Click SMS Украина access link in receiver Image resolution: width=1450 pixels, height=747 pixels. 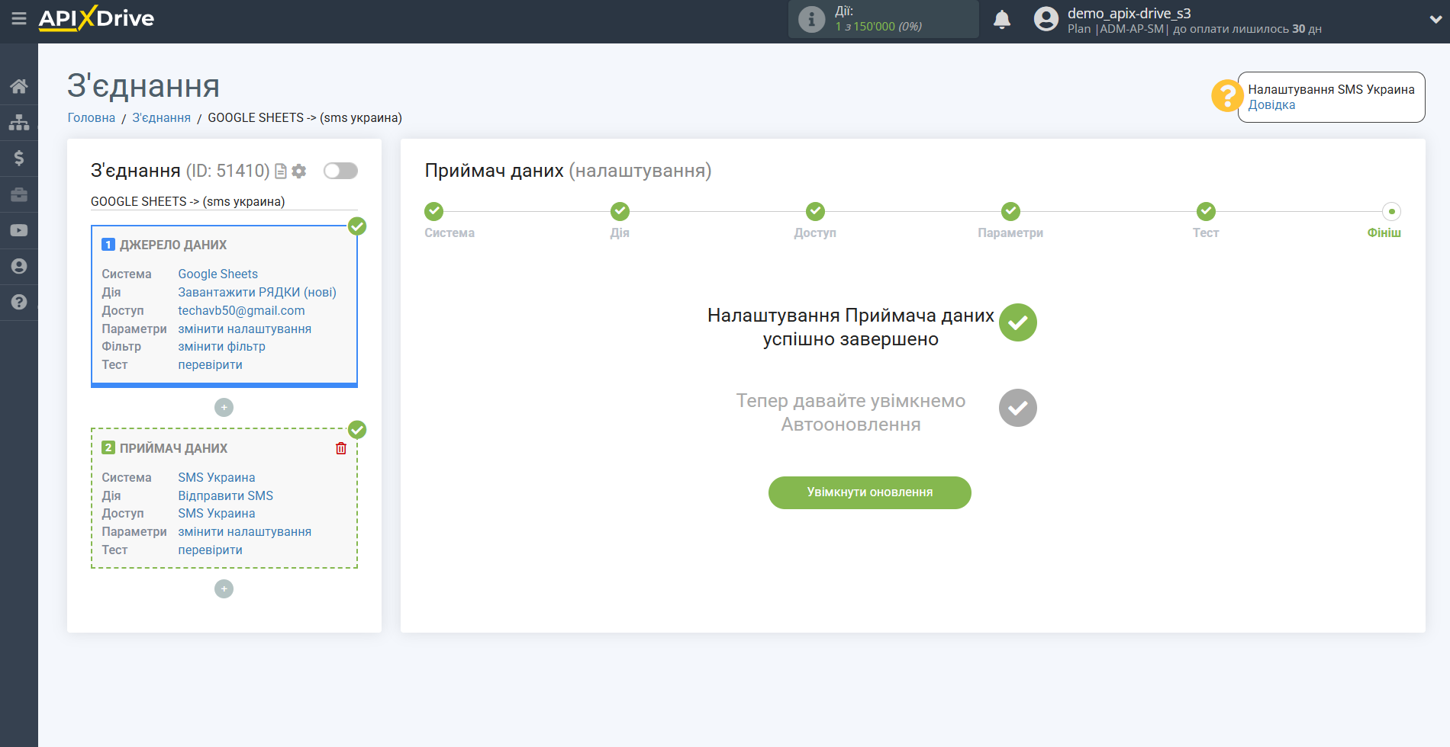tap(217, 513)
